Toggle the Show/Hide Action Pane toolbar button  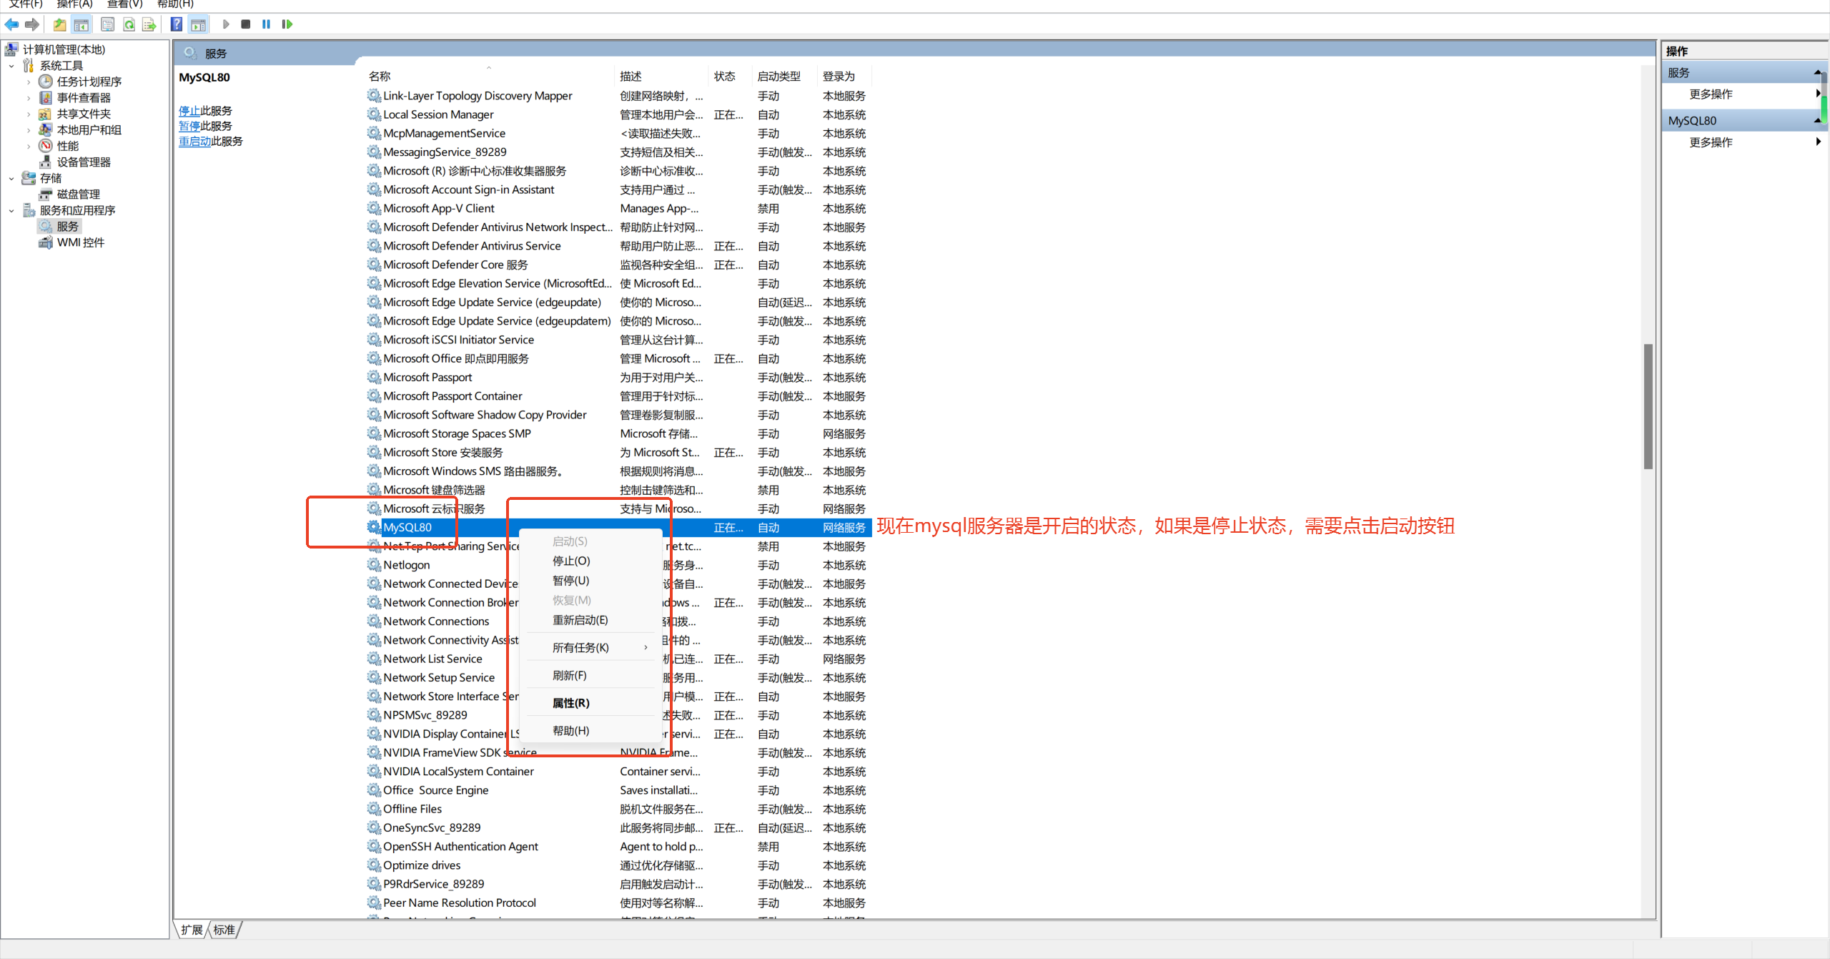198,25
